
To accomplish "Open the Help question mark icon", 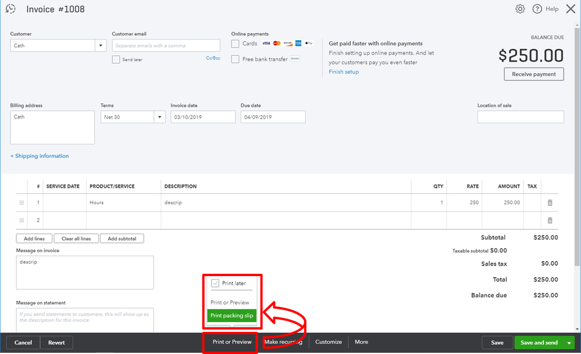I will (537, 9).
